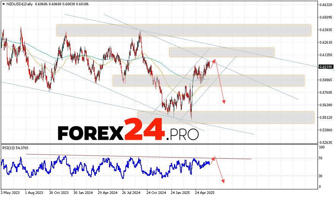Click red arrowhead at RSI 70 trendline

tap(214, 158)
